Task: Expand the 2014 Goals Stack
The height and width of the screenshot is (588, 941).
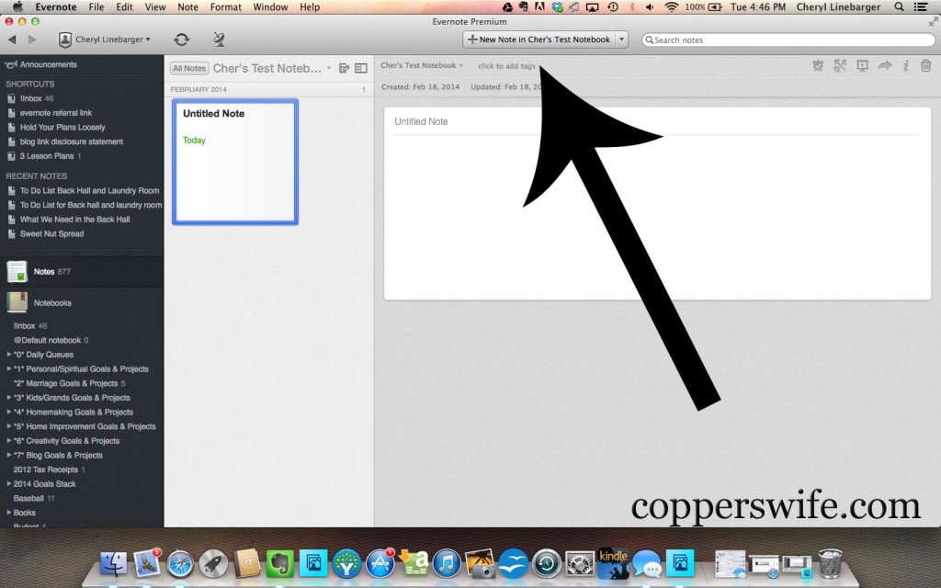Action: pyautogui.click(x=9, y=484)
